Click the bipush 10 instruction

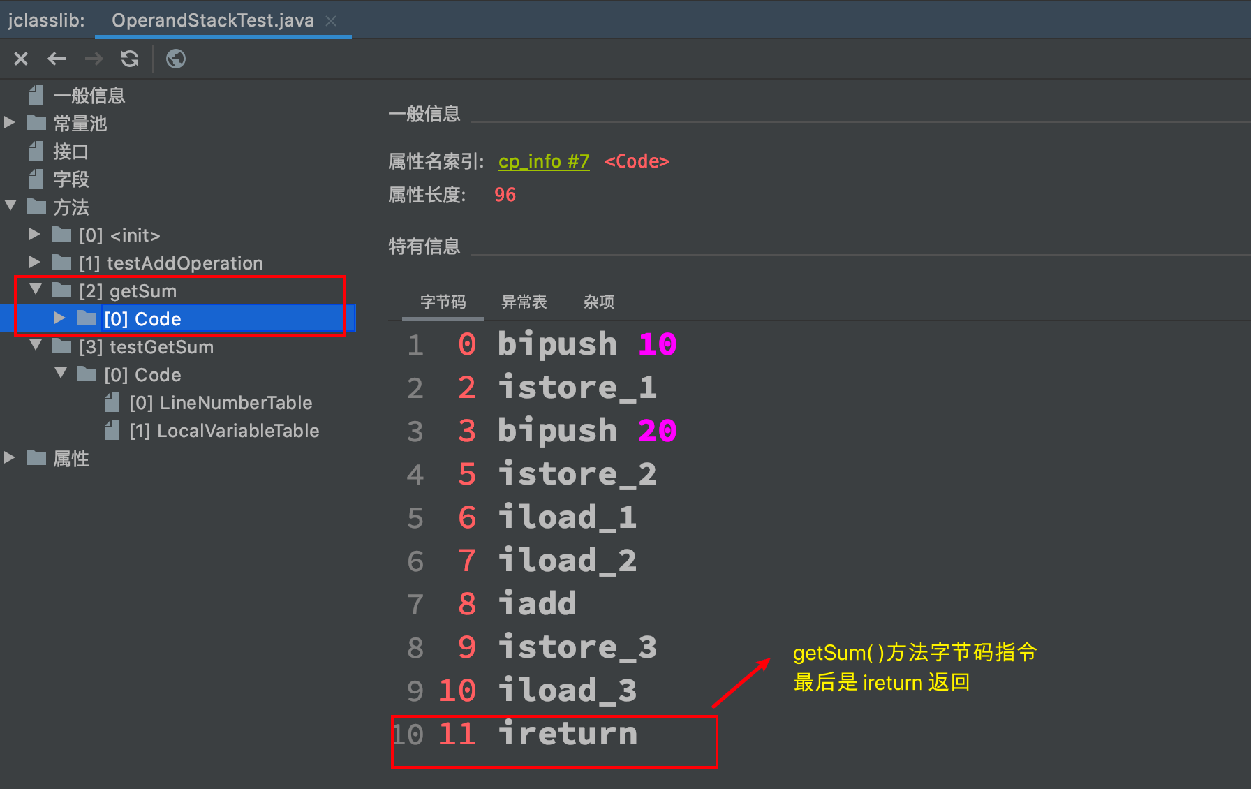coord(587,344)
